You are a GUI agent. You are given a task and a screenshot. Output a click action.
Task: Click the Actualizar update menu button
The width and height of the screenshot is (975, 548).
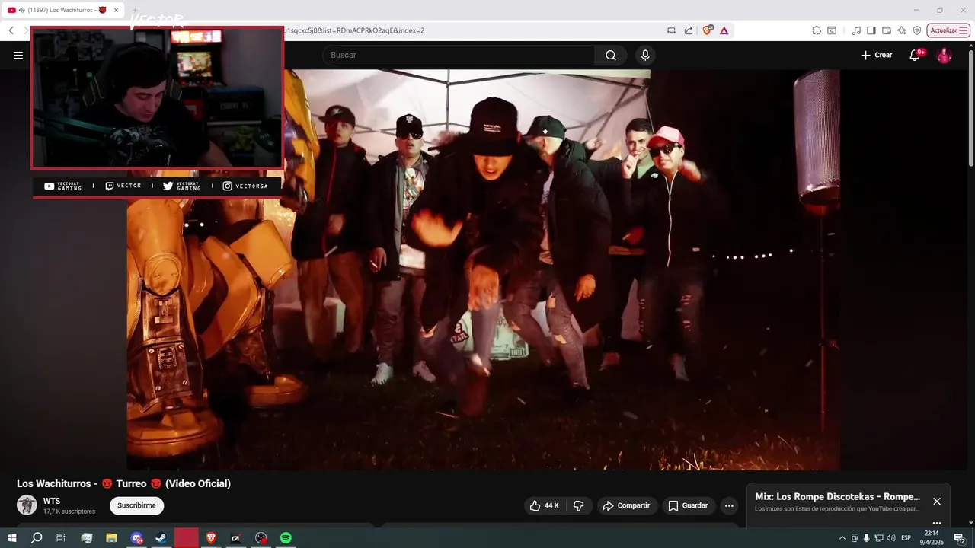(x=948, y=30)
